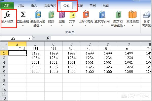152x101 pixels.
Task: Click cell A1 containing 合计
Action: tap(17, 49)
